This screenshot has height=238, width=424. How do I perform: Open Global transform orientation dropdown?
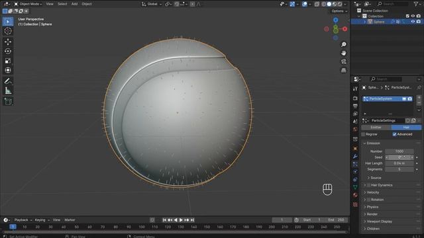tap(152, 4)
